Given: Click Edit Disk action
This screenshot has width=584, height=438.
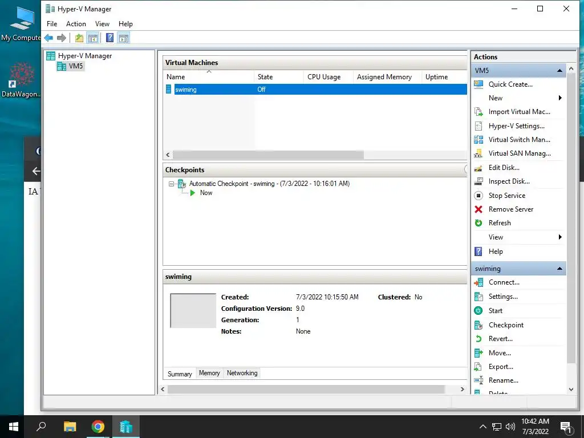Looking at the screenshot, I should 504,168.
